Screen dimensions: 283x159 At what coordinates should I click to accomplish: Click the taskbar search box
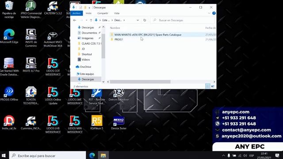pos(47,155)
